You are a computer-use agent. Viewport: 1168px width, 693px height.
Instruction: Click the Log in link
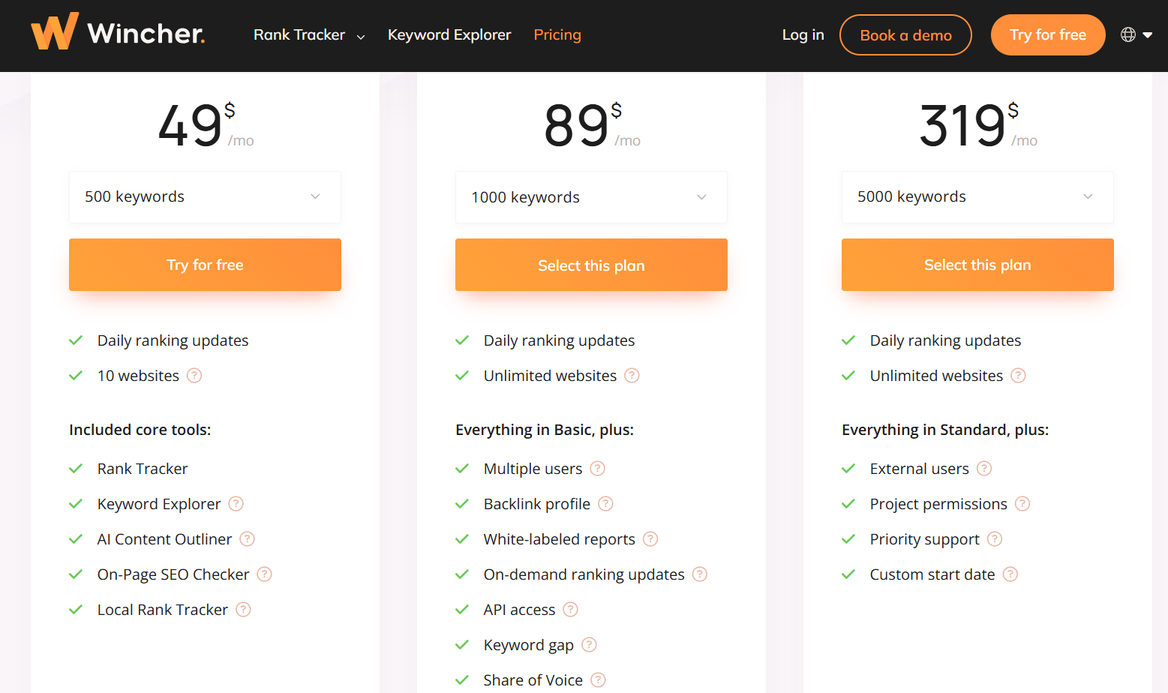point(803,35)
